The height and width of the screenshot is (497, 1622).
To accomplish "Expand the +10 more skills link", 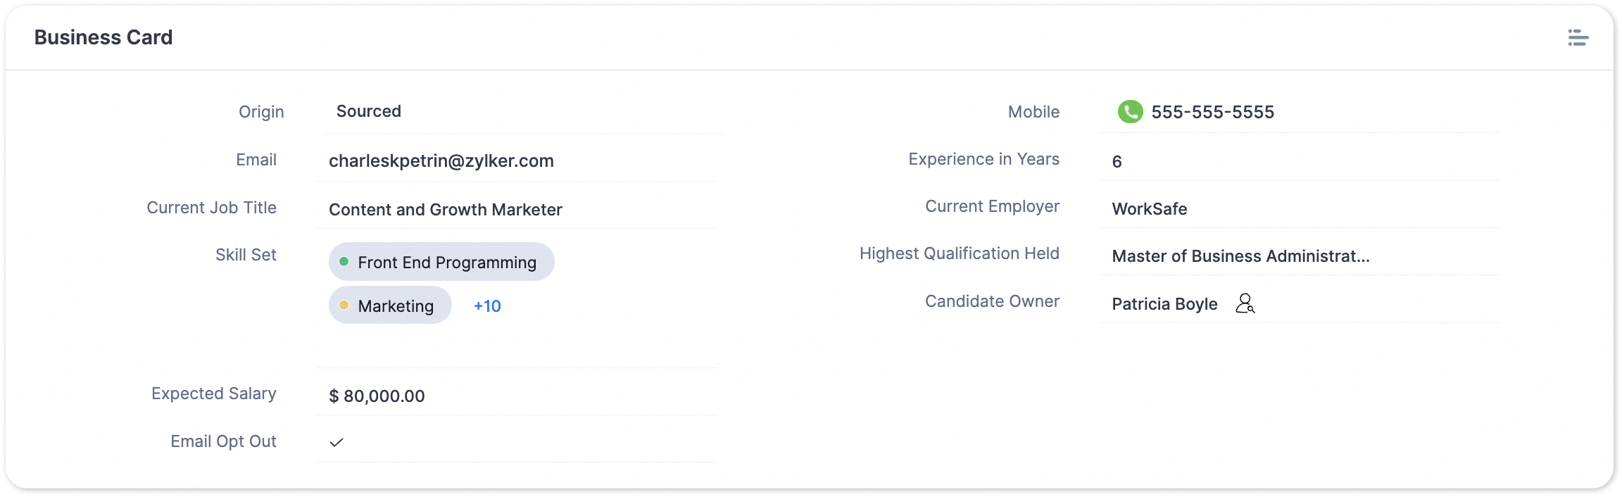I will (x=487, y=306).
